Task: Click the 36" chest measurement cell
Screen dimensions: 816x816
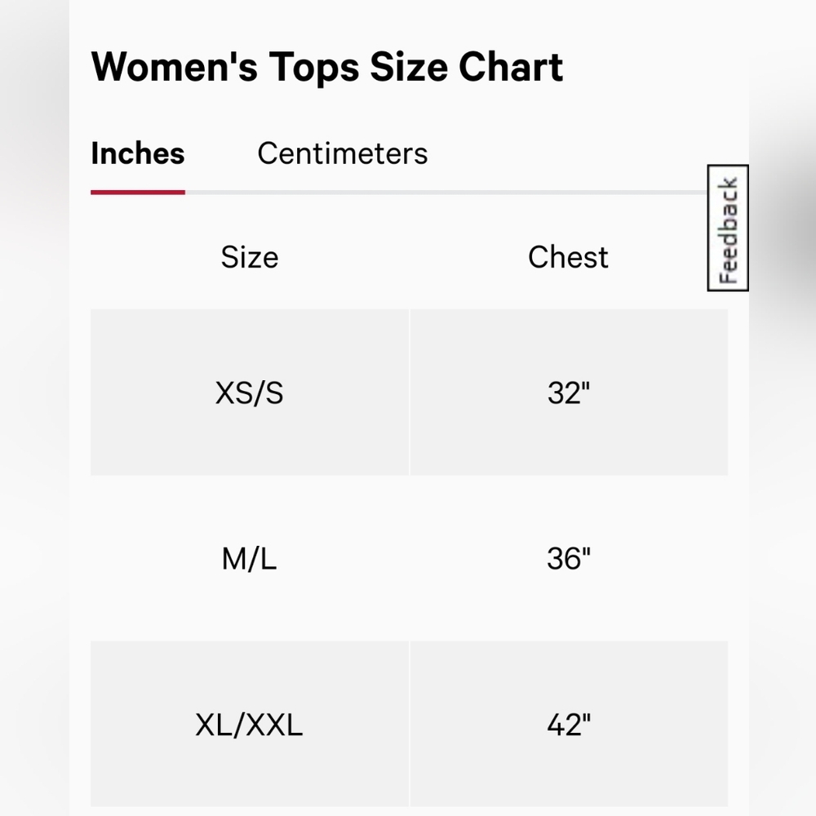Action: (x=569, y=558)
